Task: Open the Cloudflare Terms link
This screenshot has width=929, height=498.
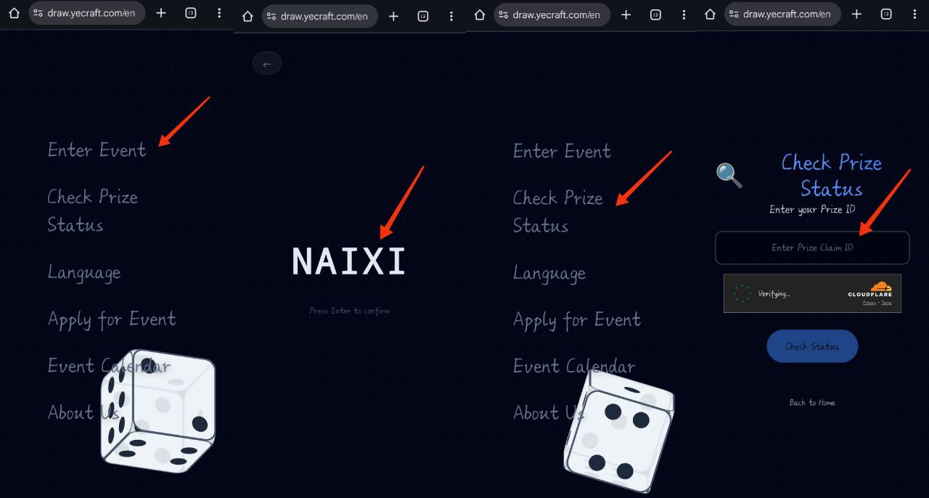Action: point(886,303)
